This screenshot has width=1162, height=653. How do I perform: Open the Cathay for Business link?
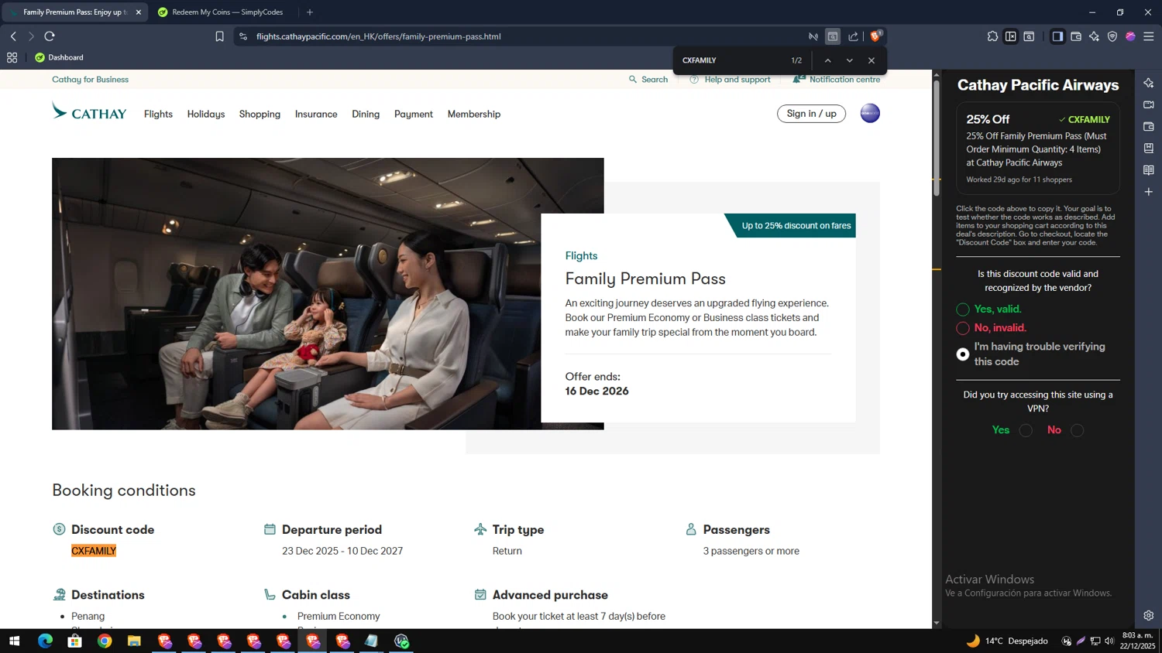[90, 80]
